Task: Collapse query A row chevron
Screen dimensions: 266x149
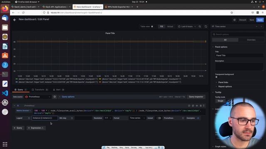Action: pos(15,106)
